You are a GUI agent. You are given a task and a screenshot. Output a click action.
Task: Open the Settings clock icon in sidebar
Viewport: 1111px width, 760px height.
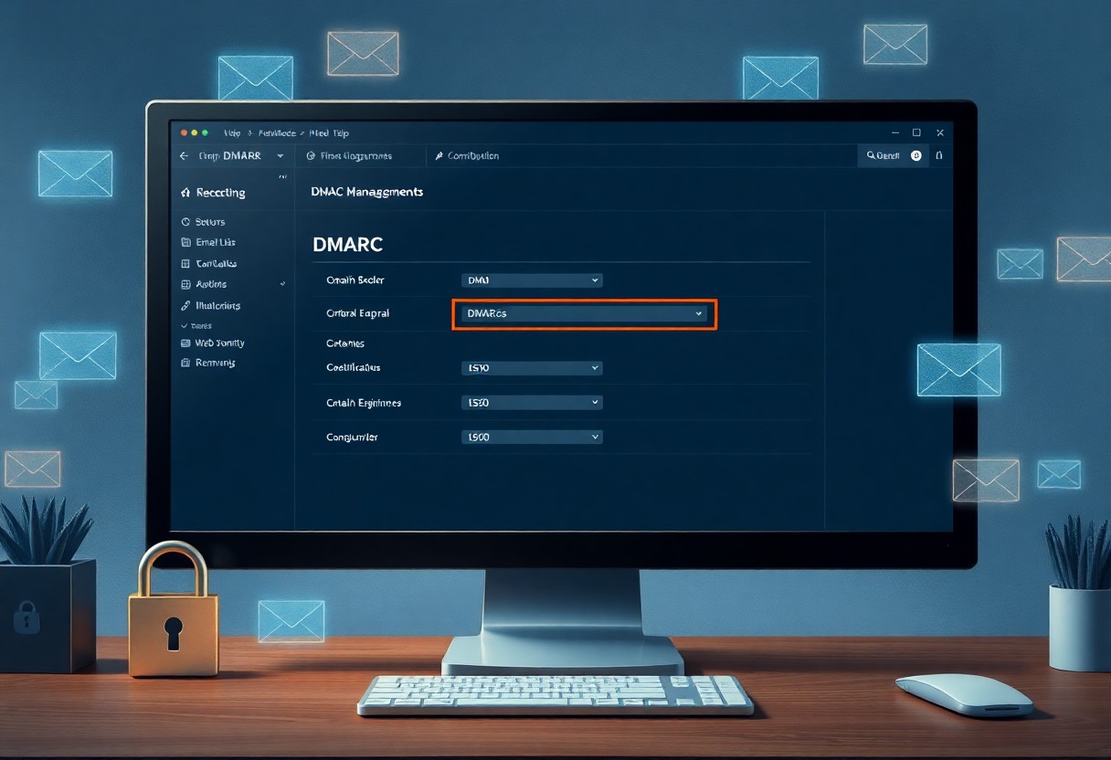pyautogui.click(x=185, y=222)
